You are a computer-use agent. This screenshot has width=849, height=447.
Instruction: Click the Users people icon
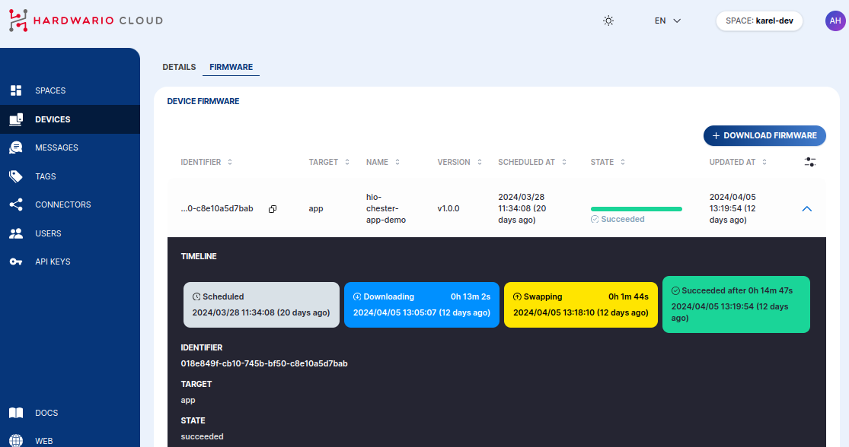(x=16, y=233)
